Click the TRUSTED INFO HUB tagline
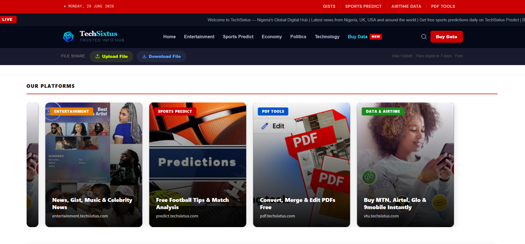Screen dimensions: 525x244 pyautogui.click(x=102, y=40)
